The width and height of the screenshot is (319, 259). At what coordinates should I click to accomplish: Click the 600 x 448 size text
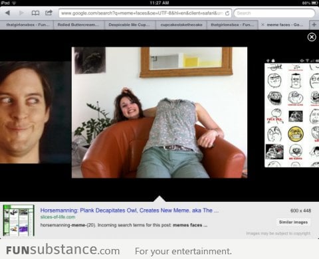(300, 211)
